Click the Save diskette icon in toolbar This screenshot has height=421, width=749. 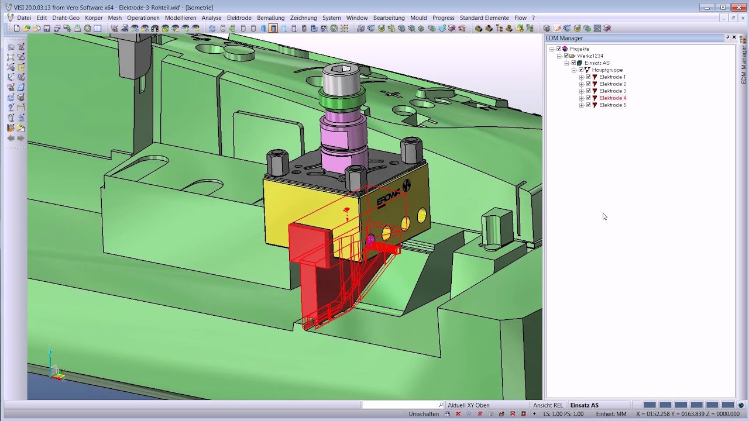coord(47,28)
